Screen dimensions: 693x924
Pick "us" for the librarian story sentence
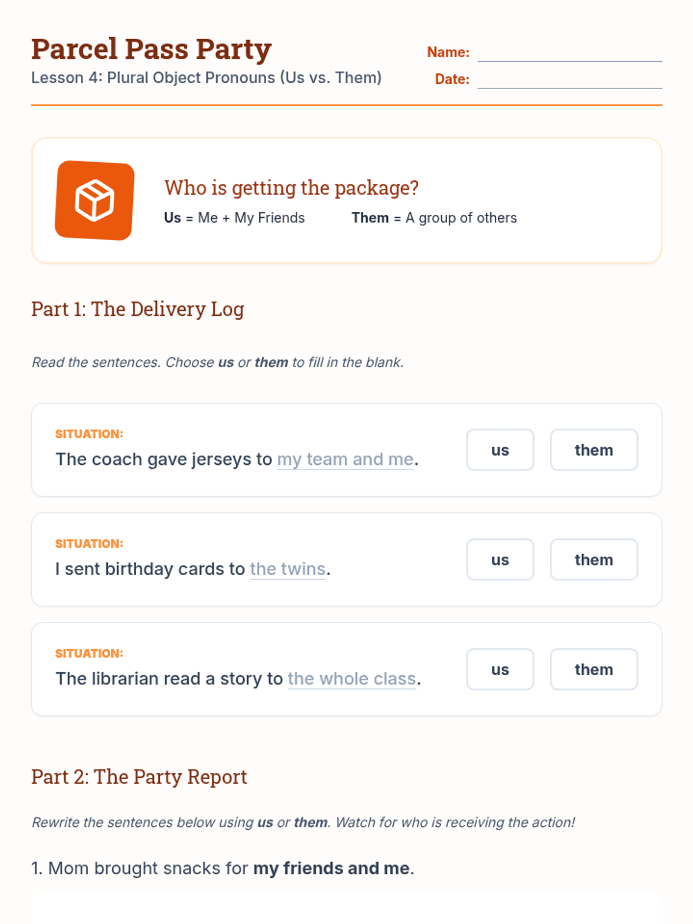(x=500, y=669)
